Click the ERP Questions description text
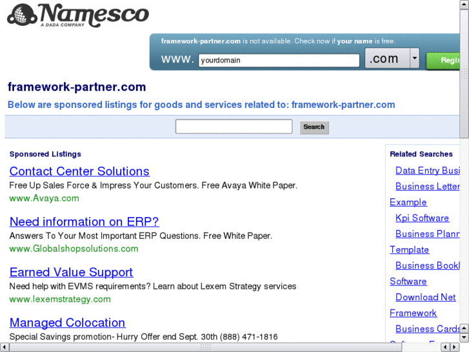 click(x=141, y=236)
